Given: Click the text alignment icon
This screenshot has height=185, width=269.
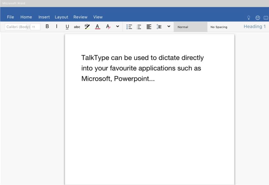Looking at the screenshot, I should (x=149, y=27).
